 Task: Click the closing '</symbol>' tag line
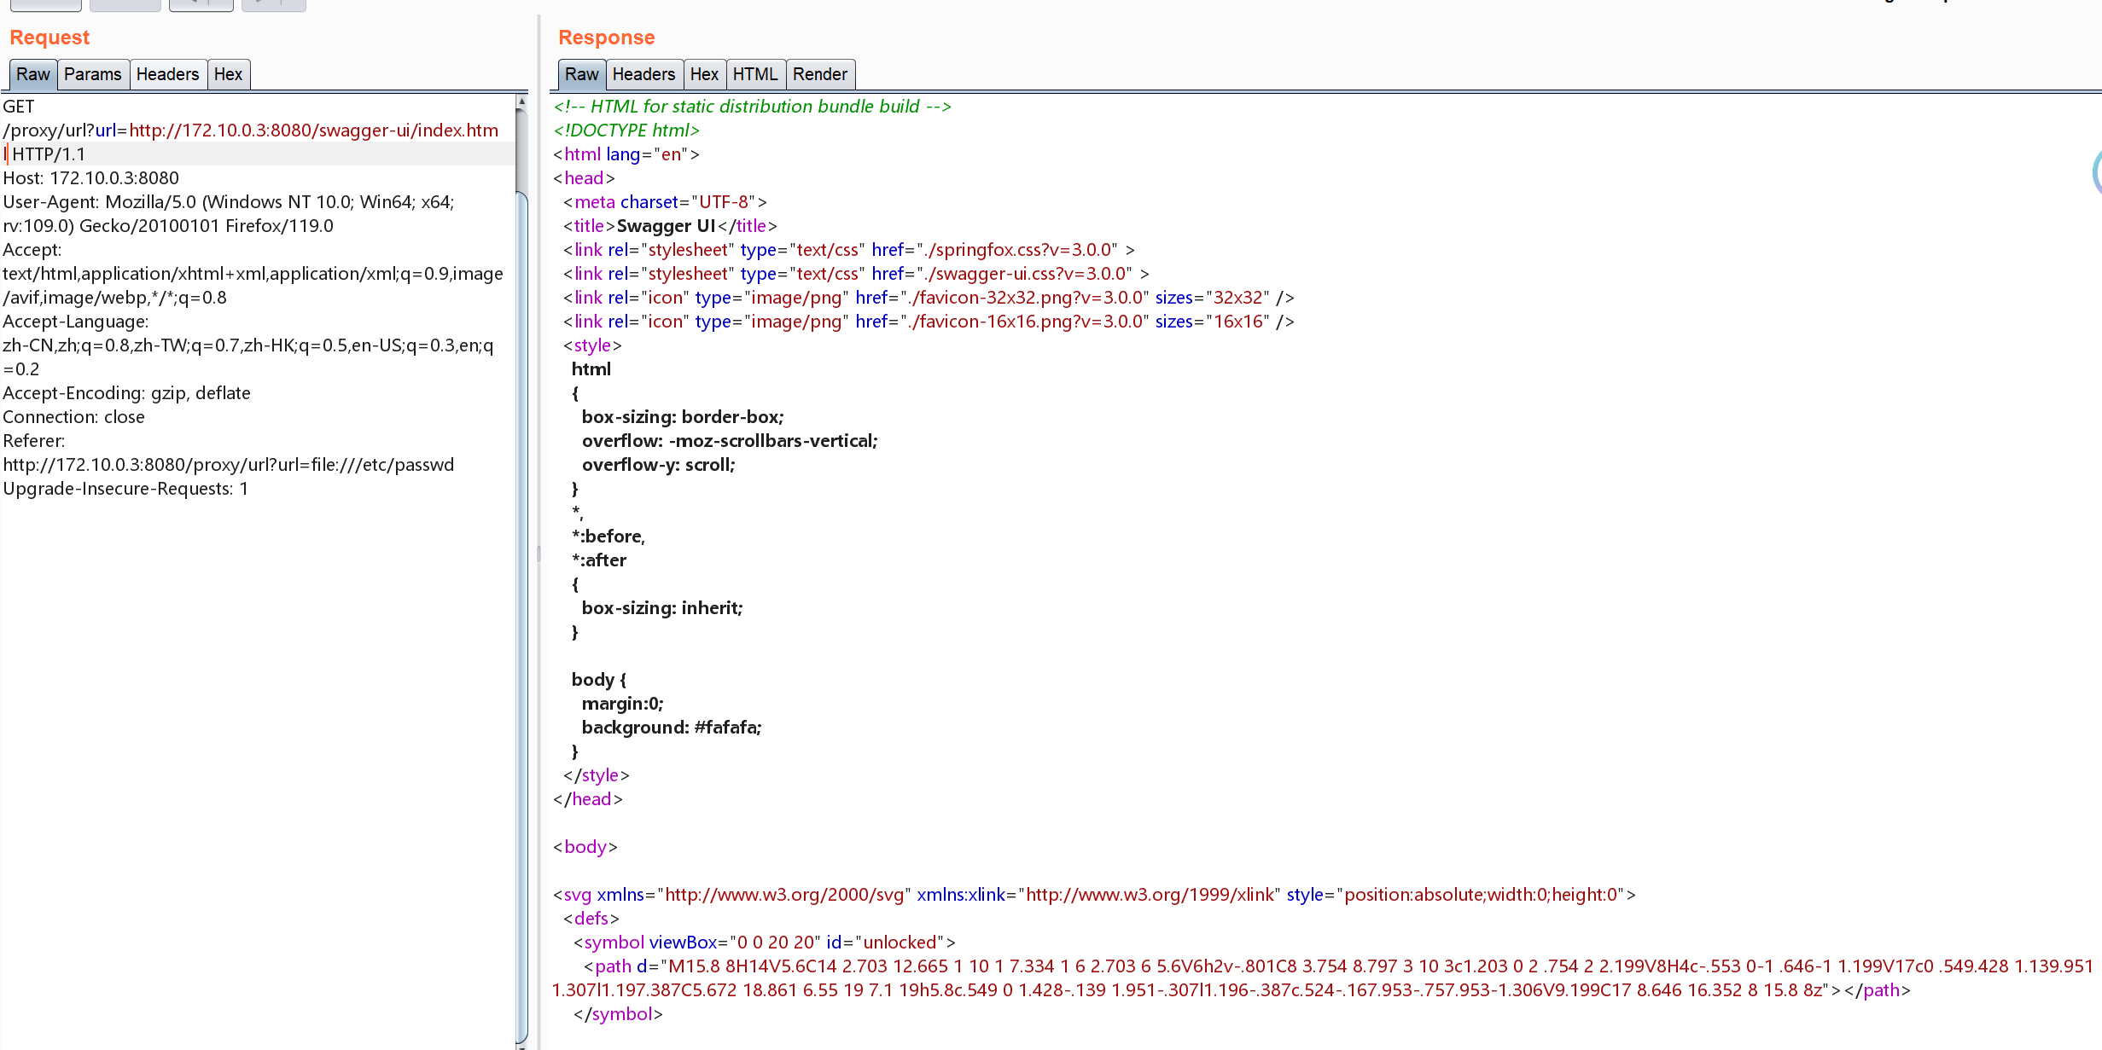click(618, 1014)
